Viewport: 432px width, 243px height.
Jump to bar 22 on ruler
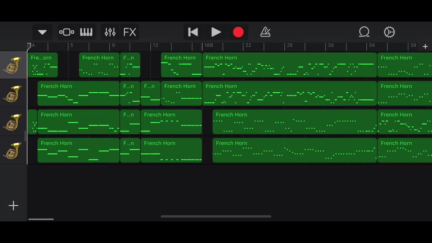point(248,45)
